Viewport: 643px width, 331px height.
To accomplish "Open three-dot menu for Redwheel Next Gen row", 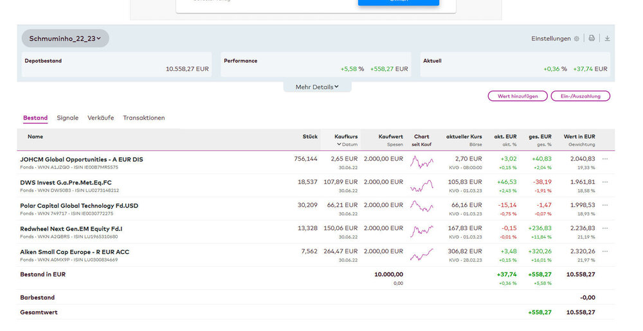I will pos(604,229).
